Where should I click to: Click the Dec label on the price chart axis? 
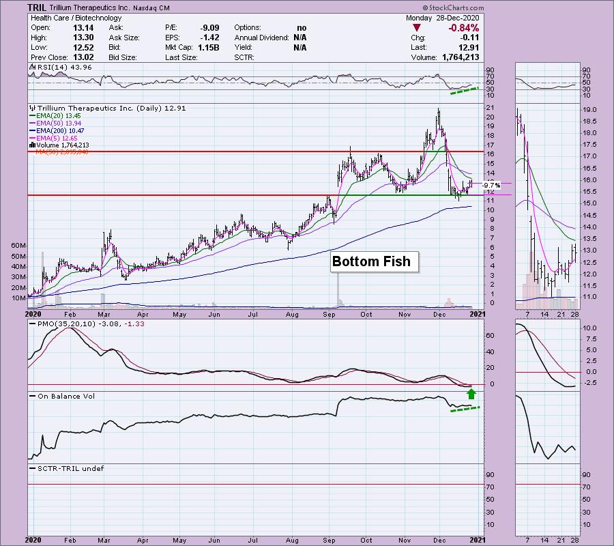pos(439,314)
